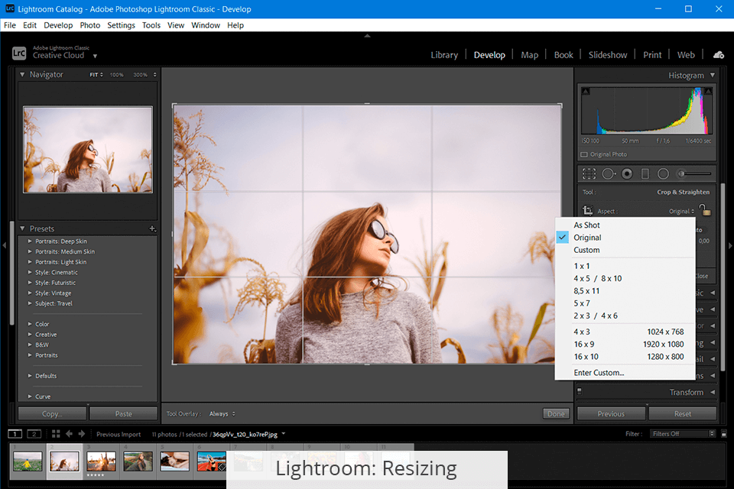Viewport: 734px width, 489px height.
Task: Click the Crop Frame tool next to Aspect
Action: tap(587, 211)
